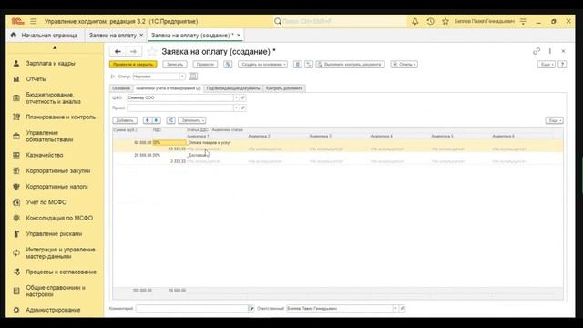Click Выполнить контроль документа button
The image size is (583, 328).
pos(350,65)
